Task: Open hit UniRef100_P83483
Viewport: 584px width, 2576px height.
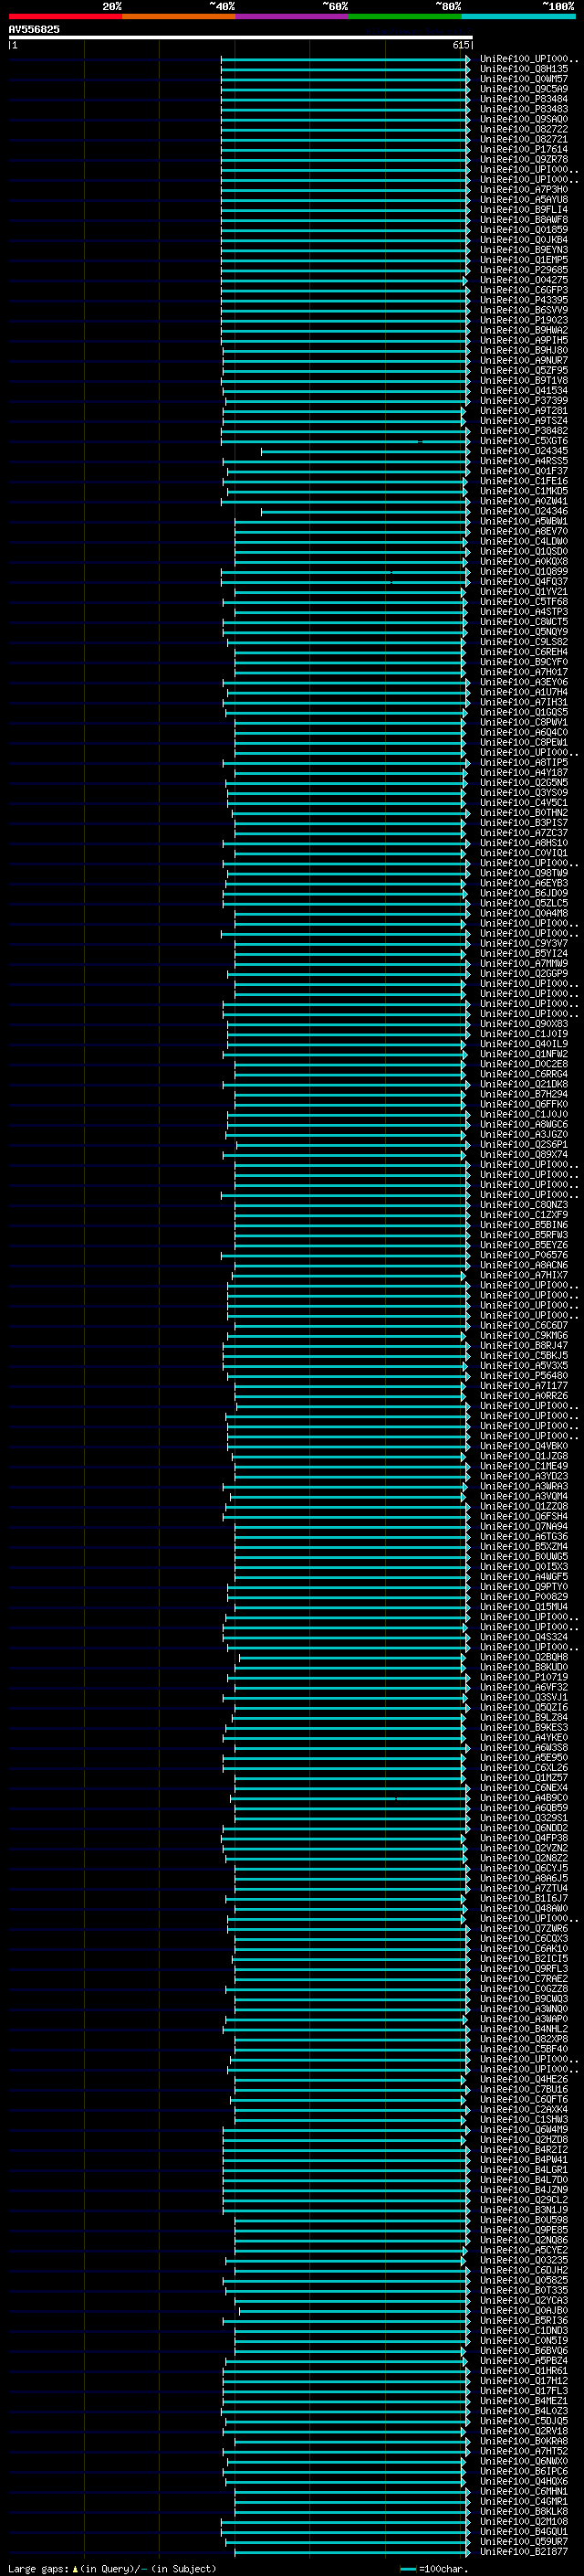Action: coord(524,109)
